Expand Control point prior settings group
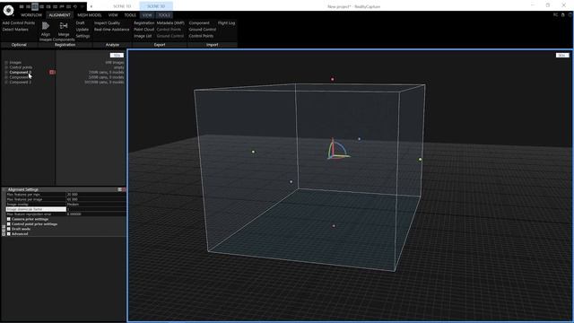The height and width of the screenshot is (323, 574). [x=8, y=224]
